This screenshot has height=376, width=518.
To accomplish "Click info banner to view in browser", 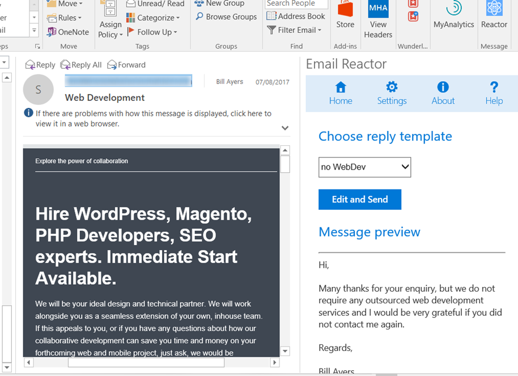I will pyautogui.click(x=154, y=119).
